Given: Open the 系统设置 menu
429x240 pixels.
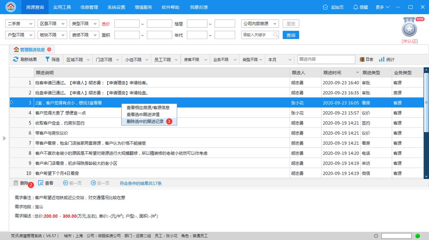Looking at the screenshot, I should click(116, 7).
